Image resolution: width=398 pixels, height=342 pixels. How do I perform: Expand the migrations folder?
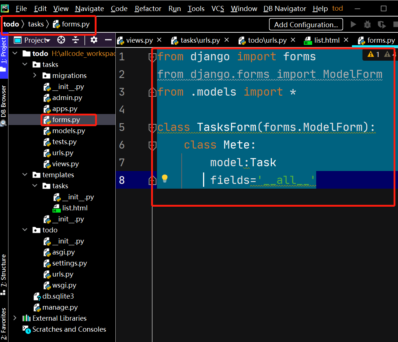(35, 75)
